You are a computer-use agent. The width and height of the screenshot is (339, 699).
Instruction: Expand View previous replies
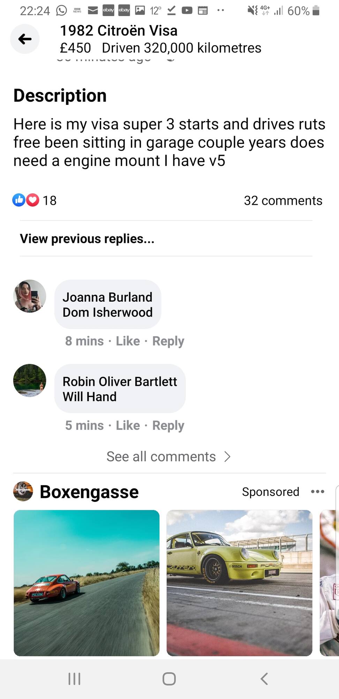click(x=87, y=239)
